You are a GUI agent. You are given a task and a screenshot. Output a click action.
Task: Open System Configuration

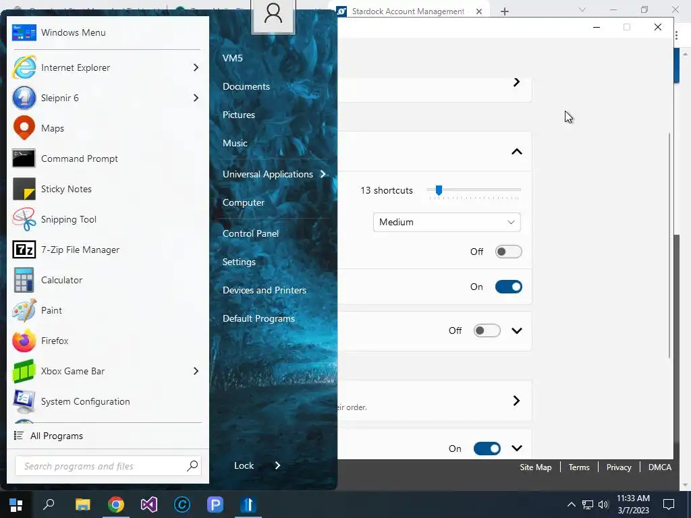[106, 402]
